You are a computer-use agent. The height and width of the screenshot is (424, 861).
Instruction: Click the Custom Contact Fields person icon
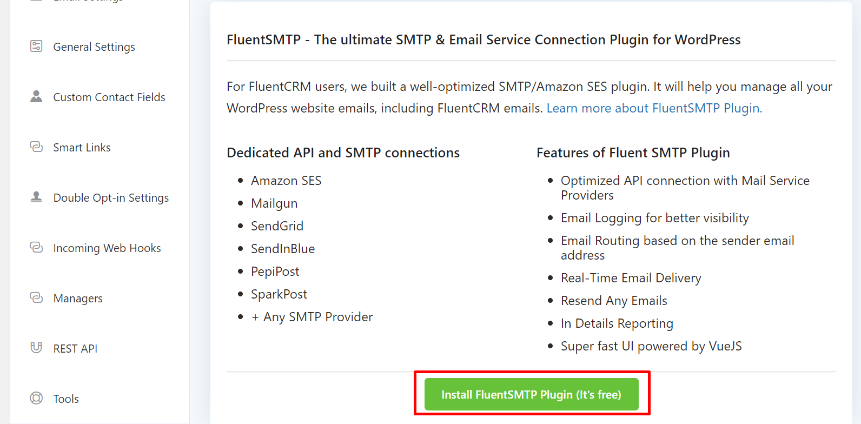[36, 96]
